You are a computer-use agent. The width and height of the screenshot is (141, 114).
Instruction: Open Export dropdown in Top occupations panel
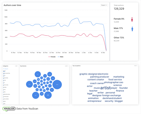(136, 66)
